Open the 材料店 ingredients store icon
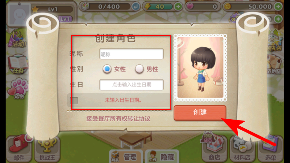290x163 pixels. pos(242,149)
